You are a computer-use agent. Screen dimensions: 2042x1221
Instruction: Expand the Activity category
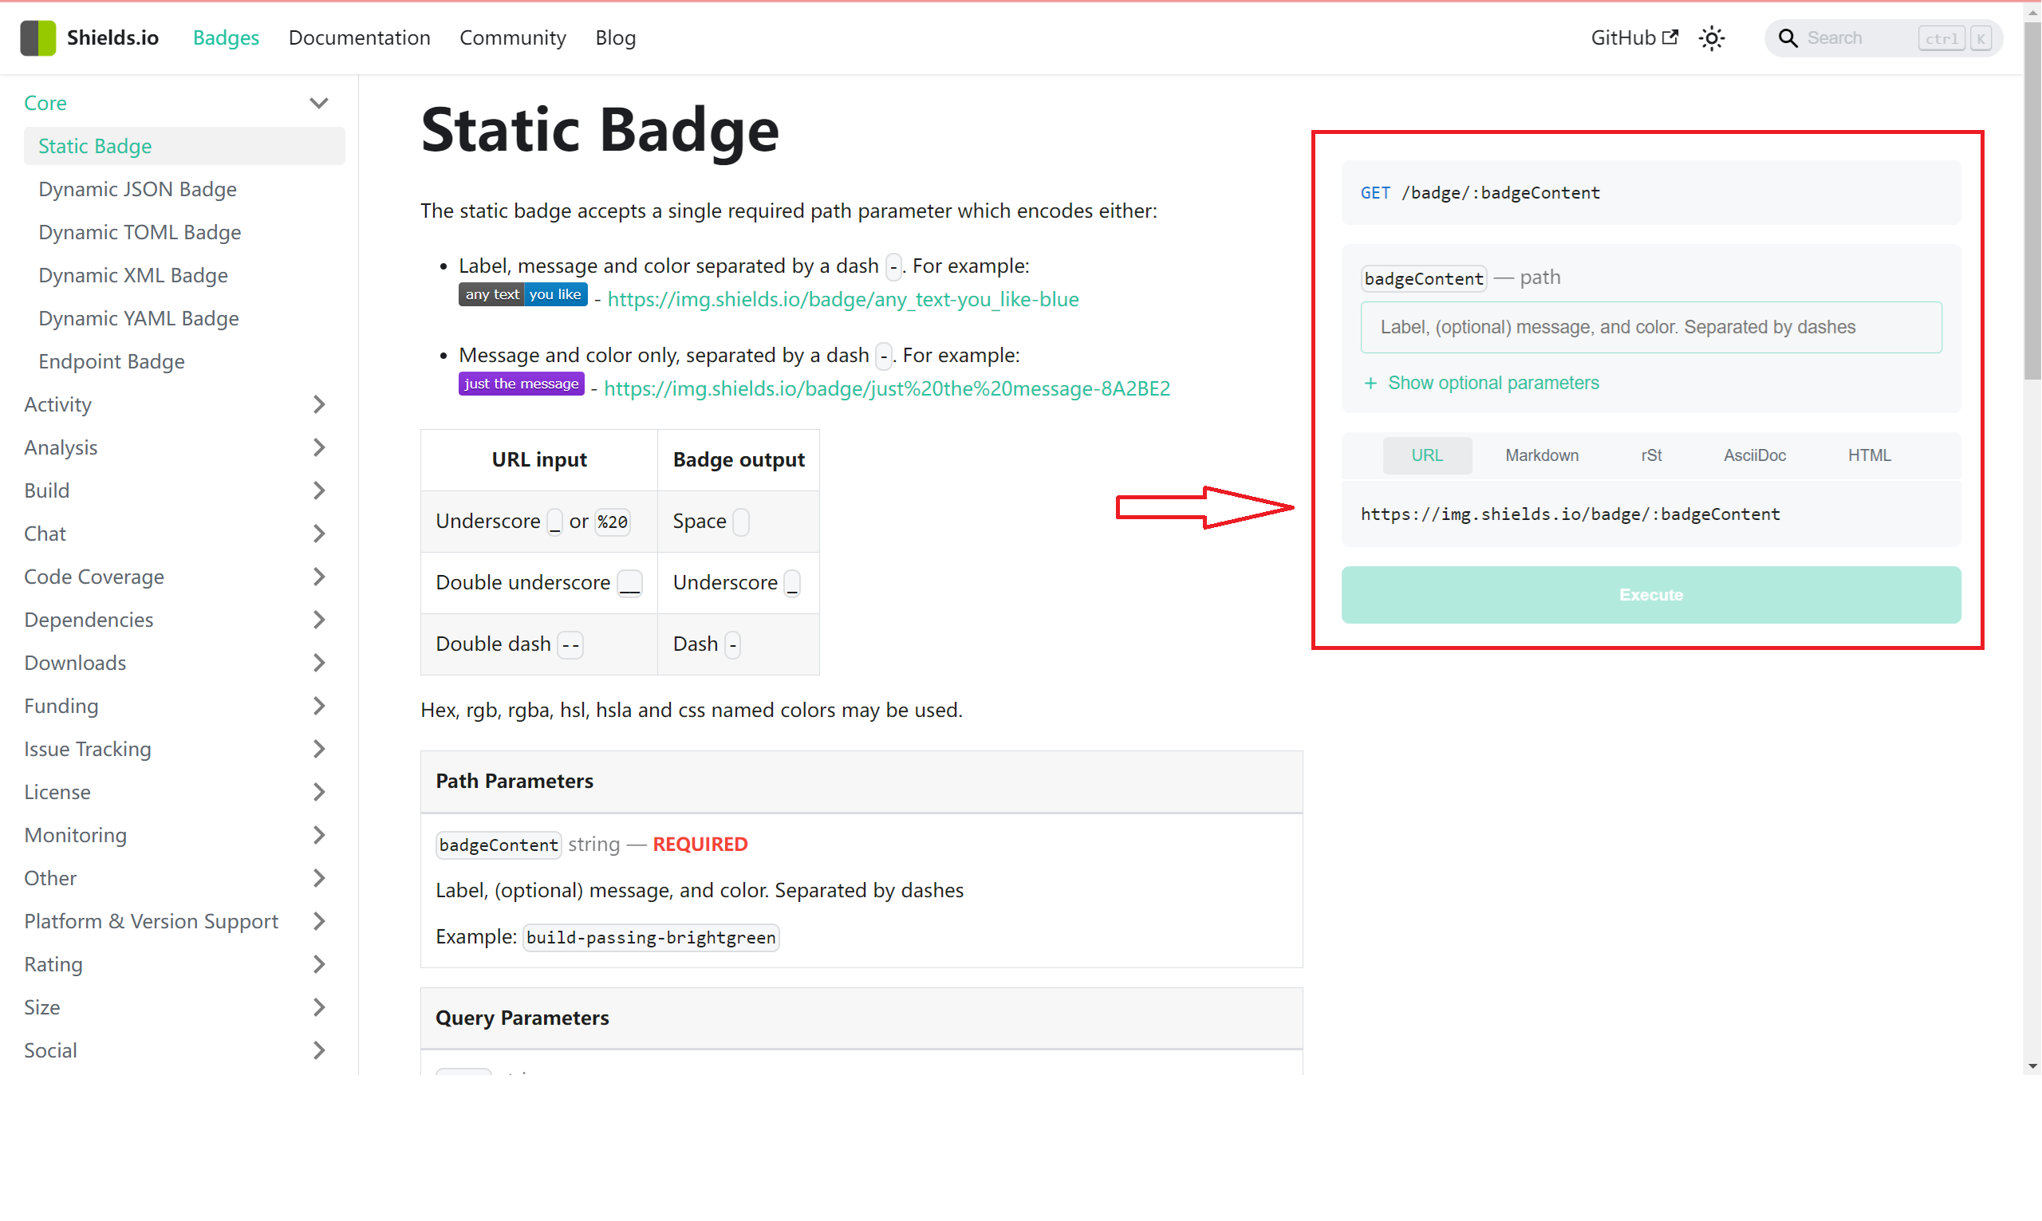click(x=318, y=405)
